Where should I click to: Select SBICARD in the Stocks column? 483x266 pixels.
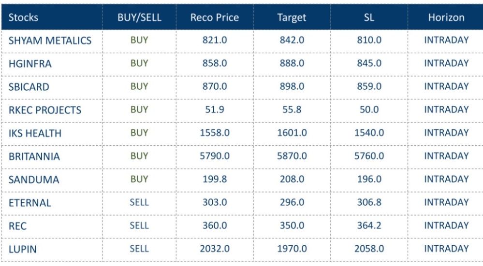[29, 87]
